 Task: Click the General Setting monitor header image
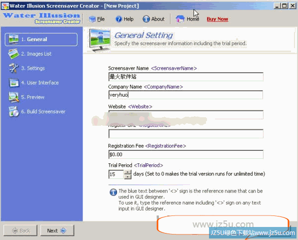(100, 41)
